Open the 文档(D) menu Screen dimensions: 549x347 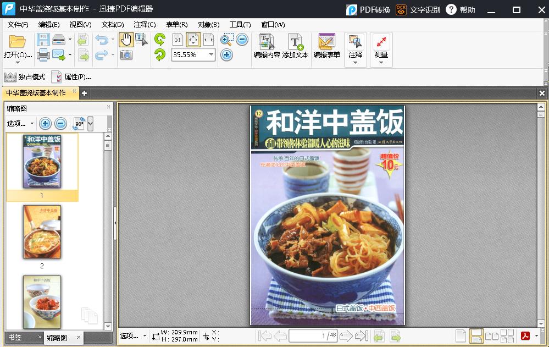coord(113,25)
